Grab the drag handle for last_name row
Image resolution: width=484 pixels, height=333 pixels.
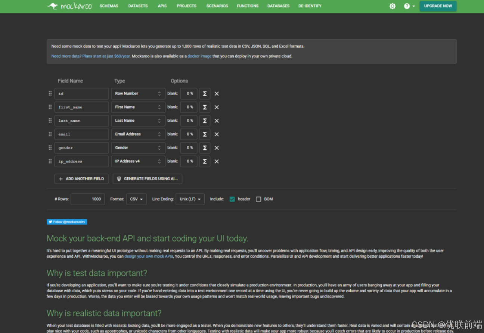[x=50, y=121]
